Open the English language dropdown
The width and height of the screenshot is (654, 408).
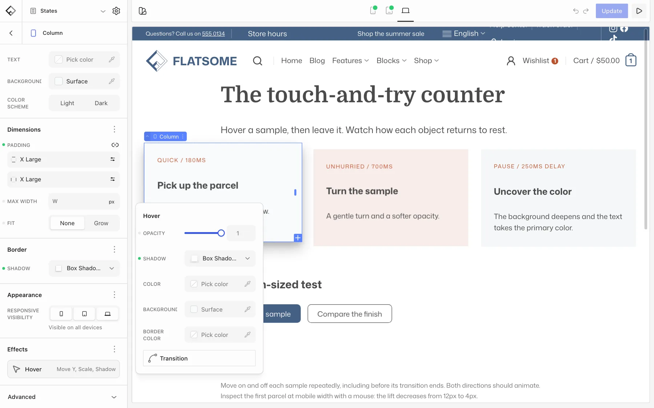click(x=464, y=33)
